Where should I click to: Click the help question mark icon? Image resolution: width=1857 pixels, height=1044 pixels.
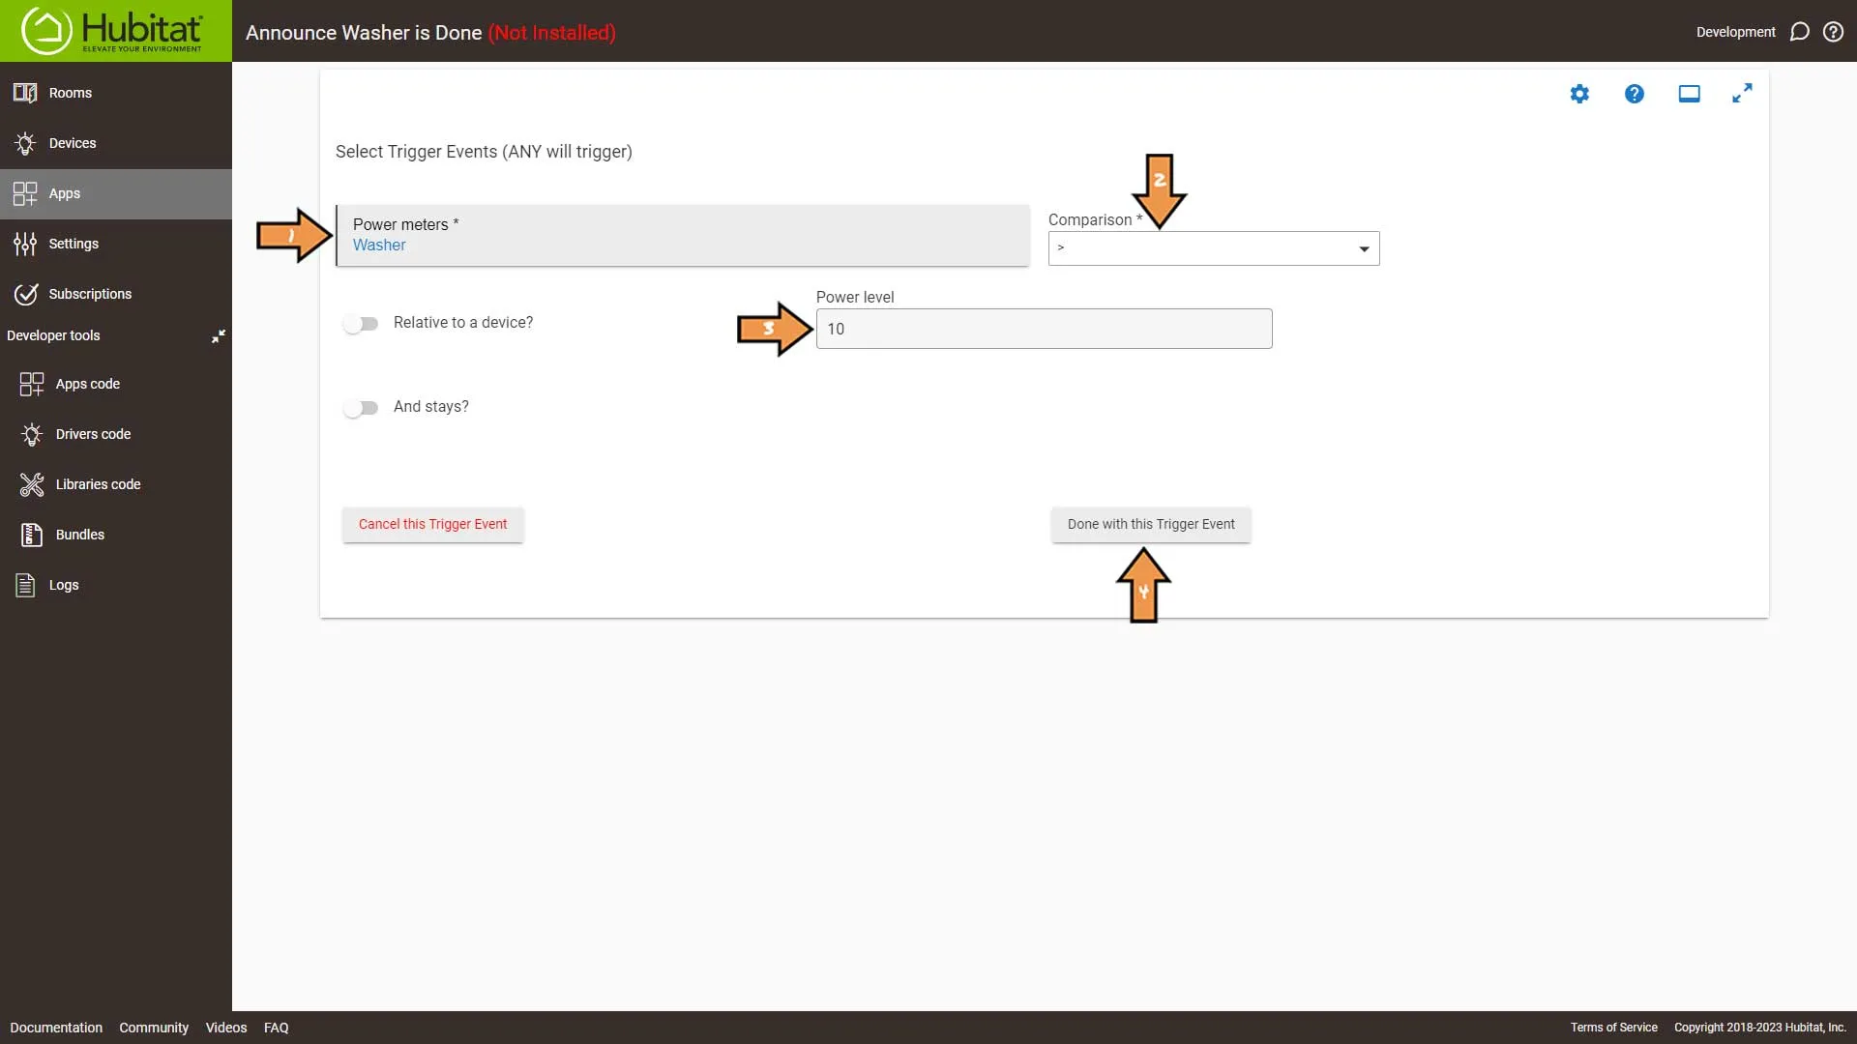coord(1634,93)
